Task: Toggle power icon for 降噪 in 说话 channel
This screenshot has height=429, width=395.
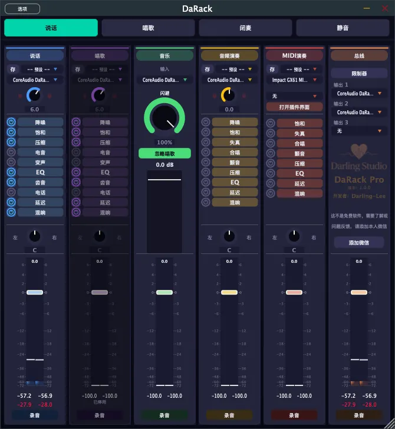Action: [11, 122]
